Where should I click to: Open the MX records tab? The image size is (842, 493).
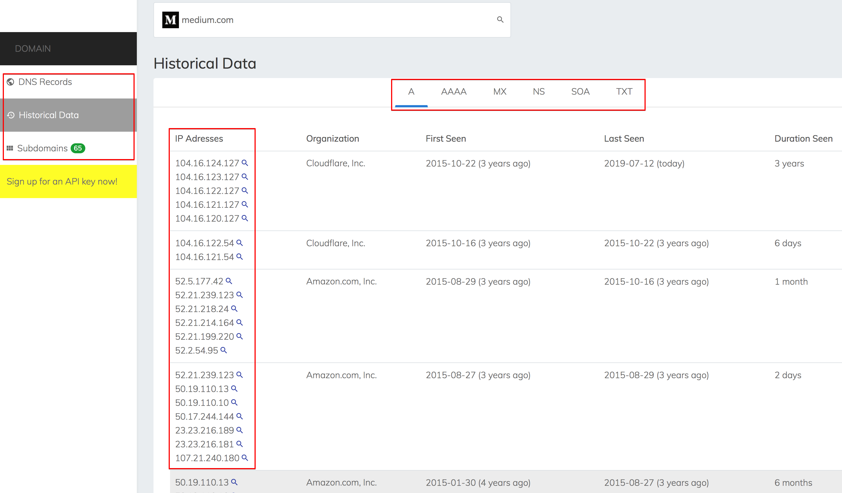point(499,92)
